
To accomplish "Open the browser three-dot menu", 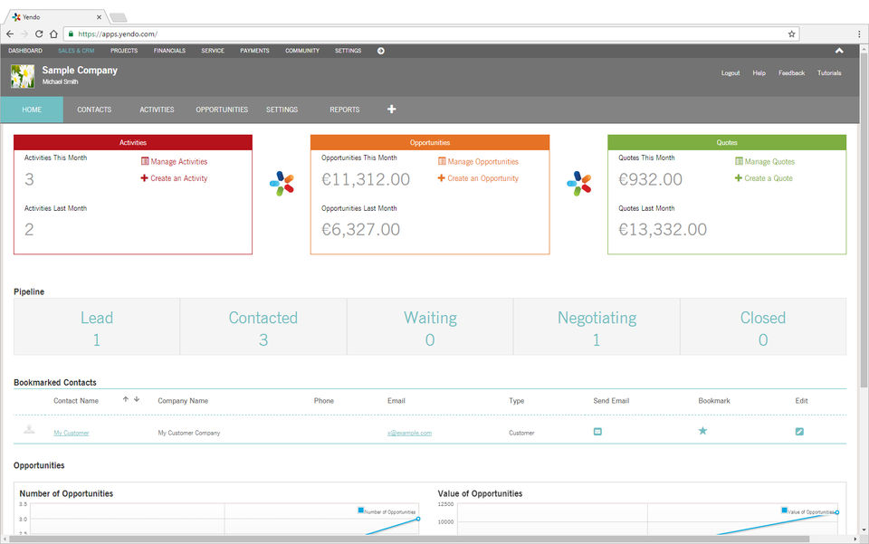I will [x=859, y=33].
